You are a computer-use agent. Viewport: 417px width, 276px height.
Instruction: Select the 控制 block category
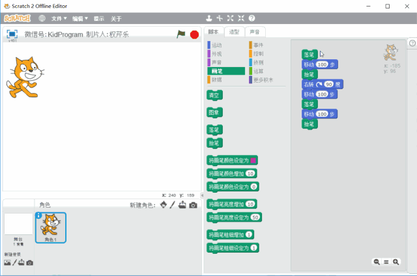point(259,53)
